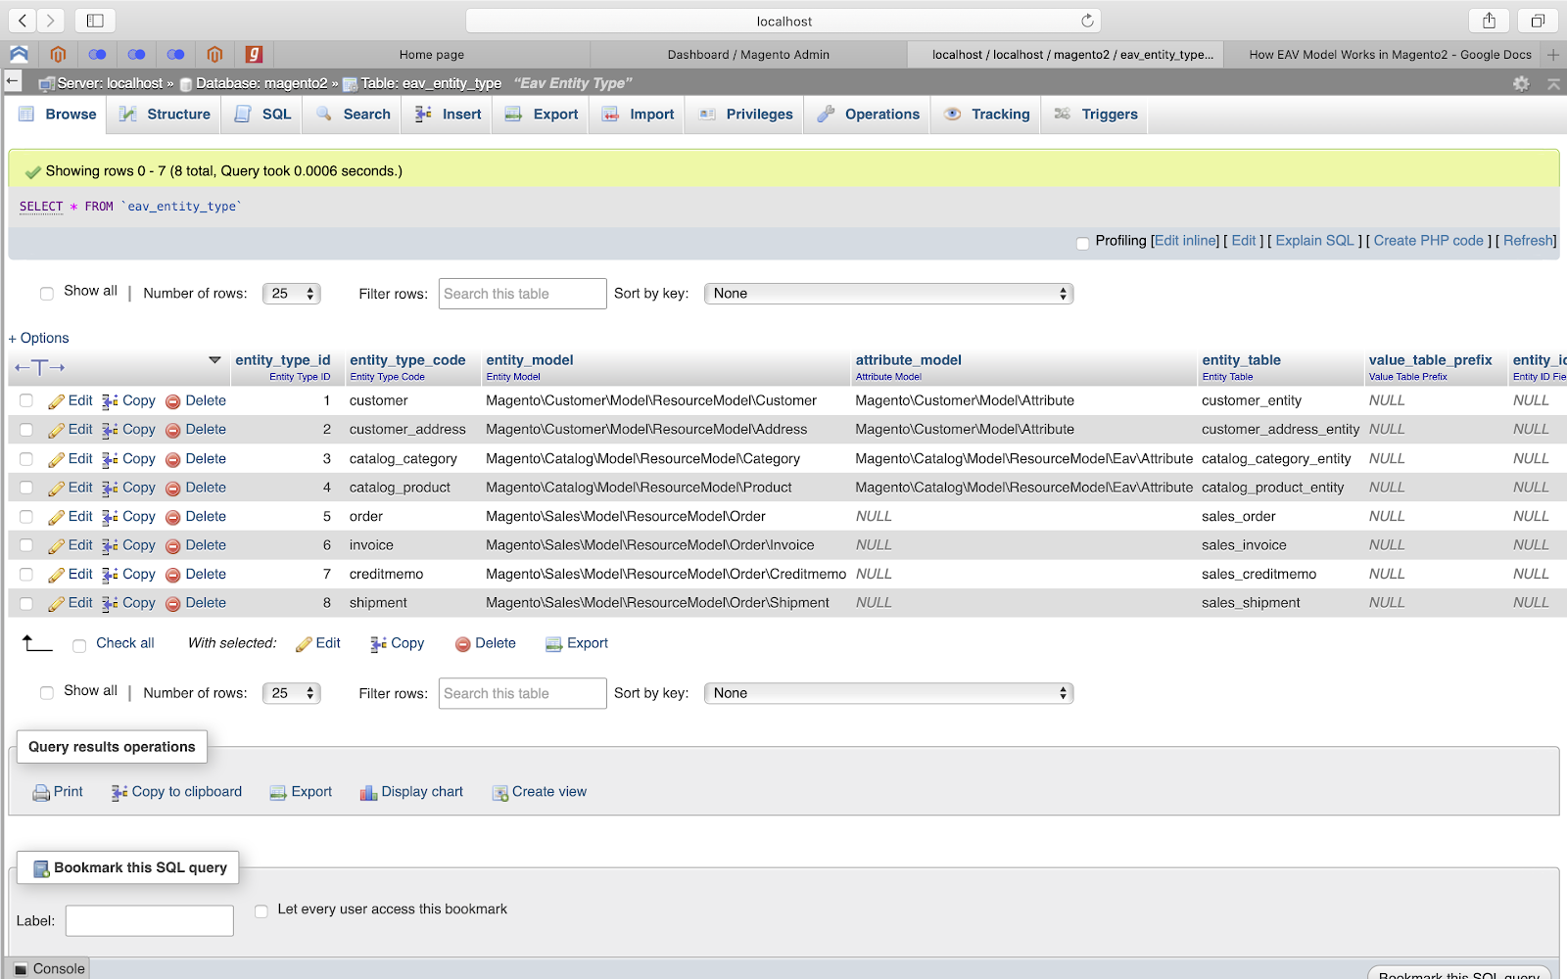Expand the + Options link

(x=39, y=338)
